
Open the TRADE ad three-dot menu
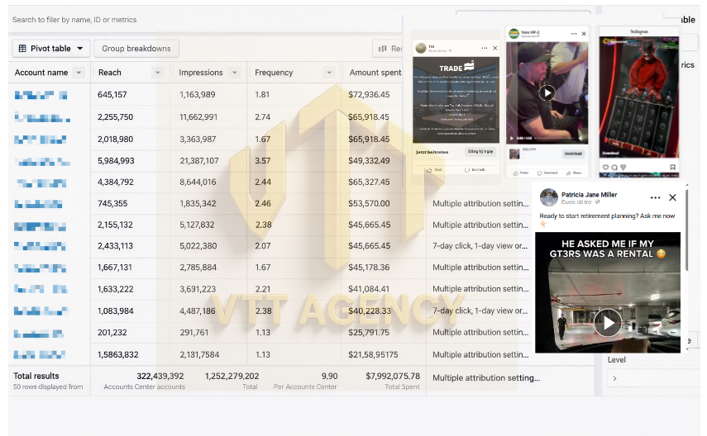[485, 48]
